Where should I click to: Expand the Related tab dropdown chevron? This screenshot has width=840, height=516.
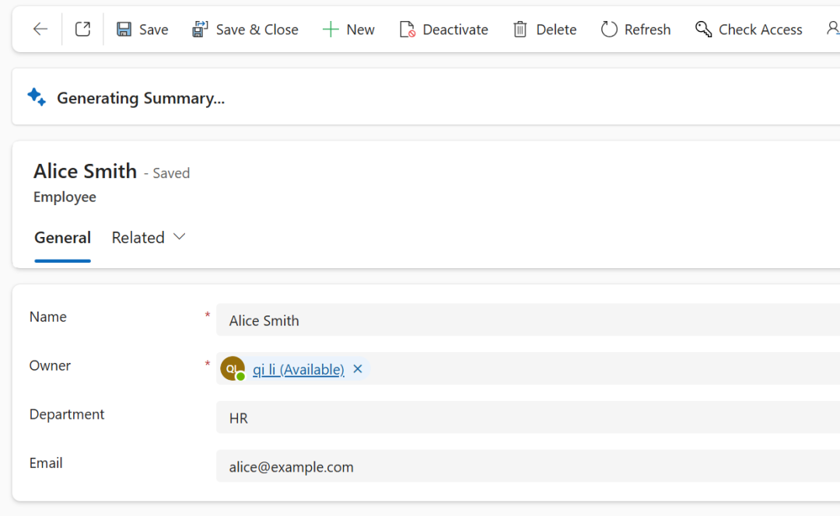point(180,237)
